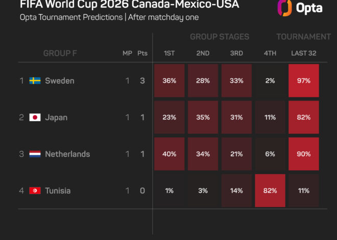Select Tunisia's 82% fourth-place cell
The height and width of the screenshot is (240, 337).
[270, 190]
